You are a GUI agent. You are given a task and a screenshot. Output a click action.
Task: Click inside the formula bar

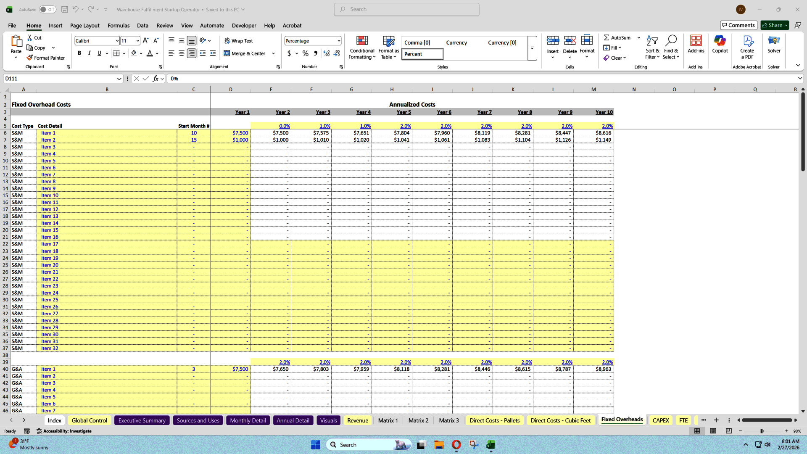[x=294, y=79]
